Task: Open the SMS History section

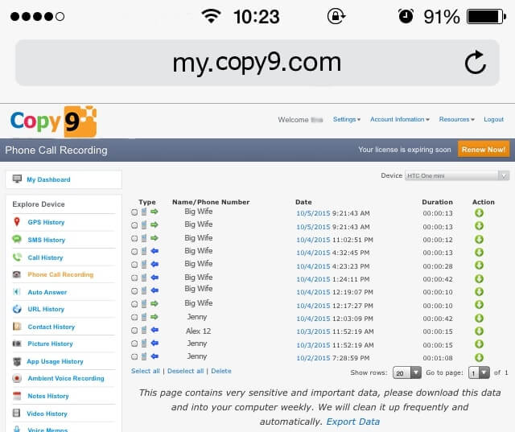Action: [x=47, y=240]
